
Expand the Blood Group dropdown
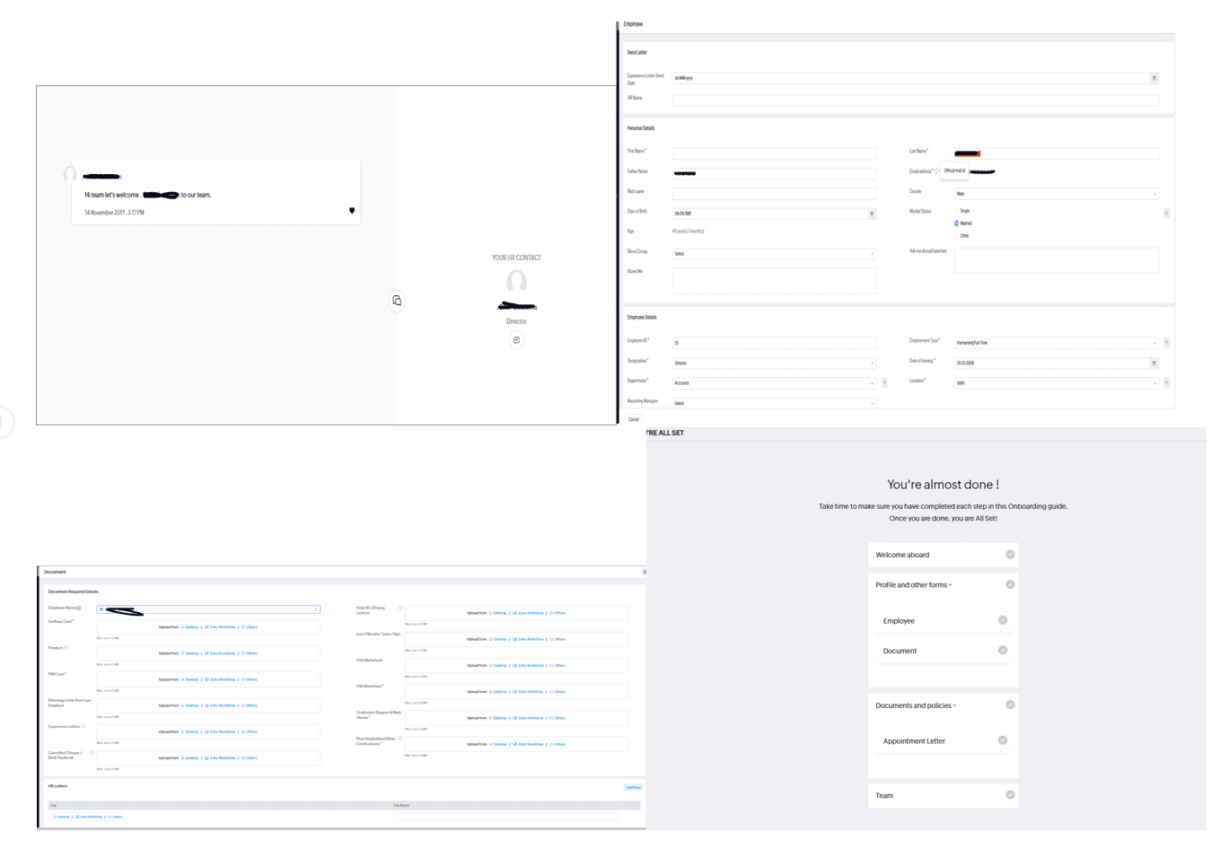pos(774,254)
